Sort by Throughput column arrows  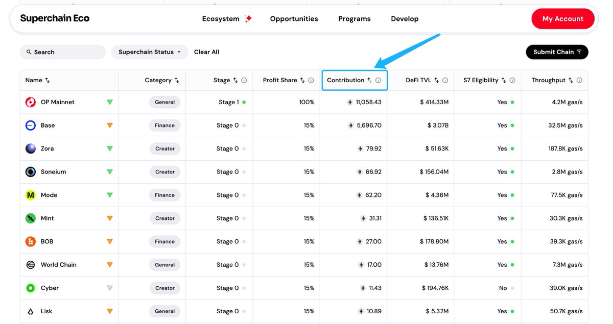click(571, 80)
